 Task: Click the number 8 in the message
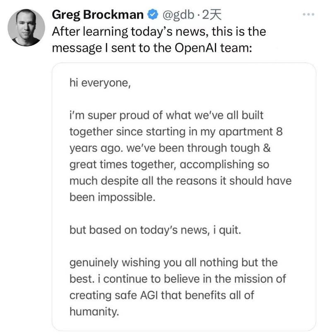(279, 132)
